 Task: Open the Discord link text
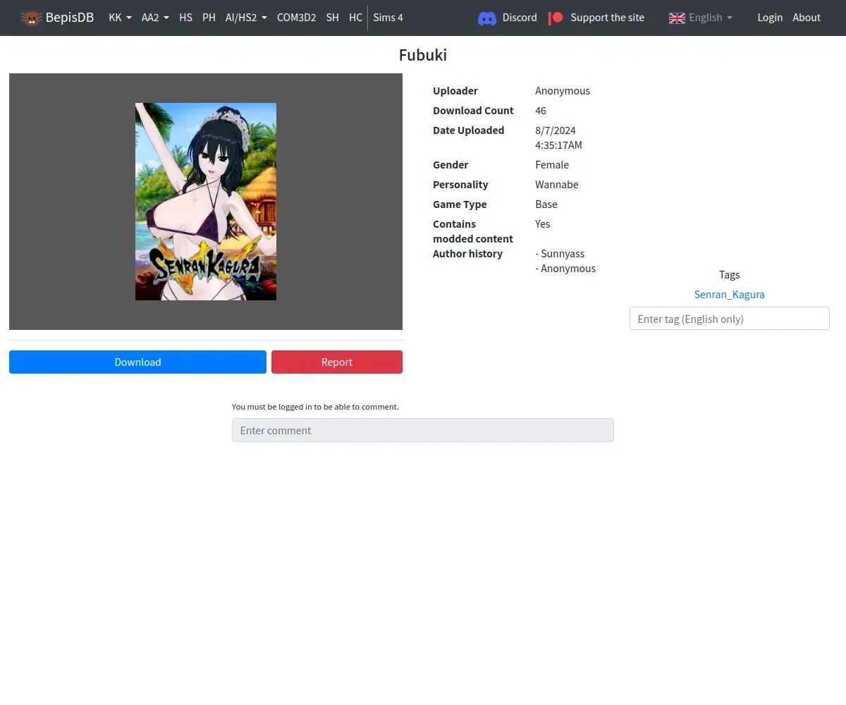coord(520,18)
